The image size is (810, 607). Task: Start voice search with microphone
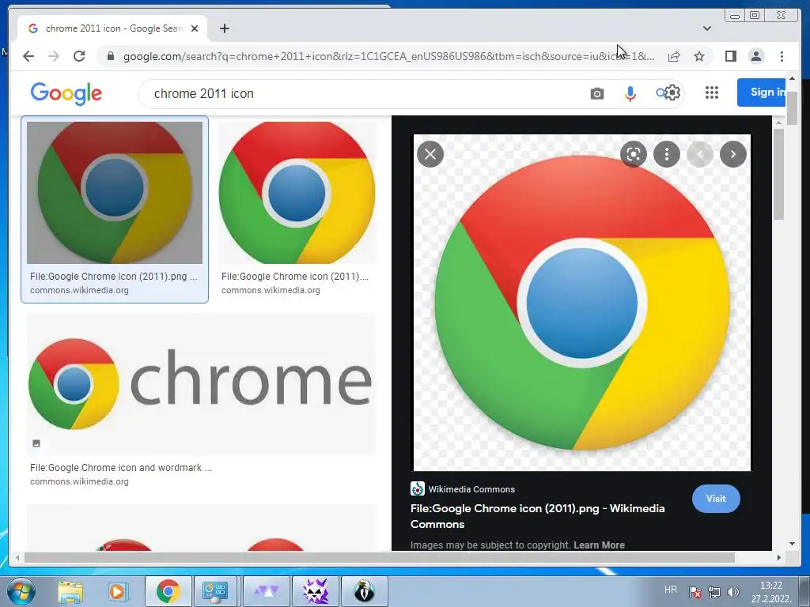(630, 93)
